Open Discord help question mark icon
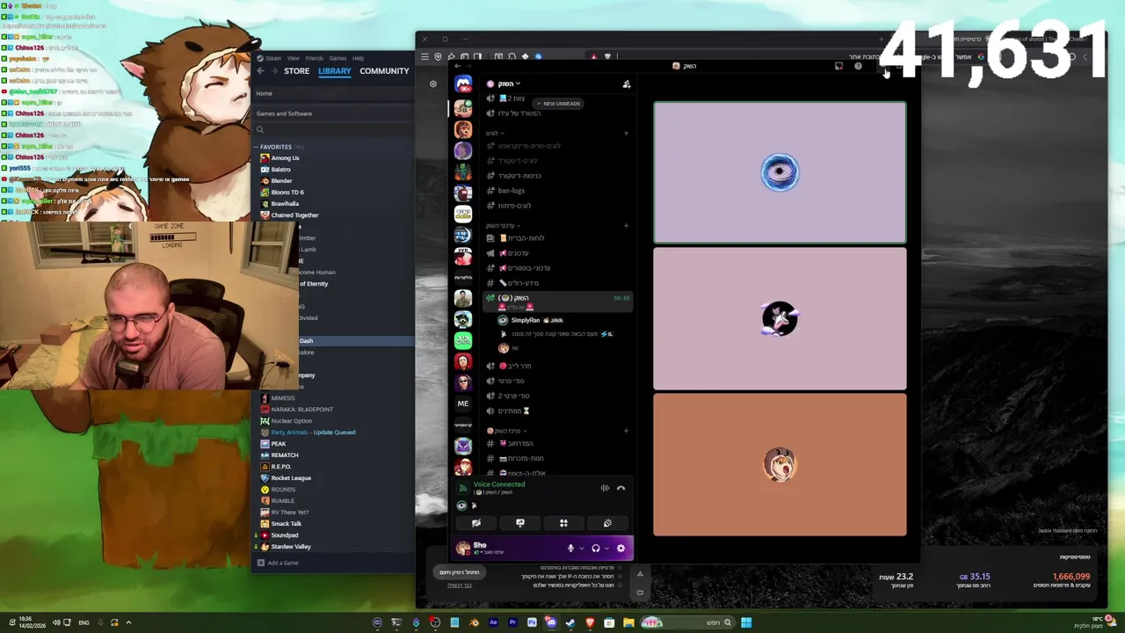Image resolution: width=1125 pixels, height=633 pixels. 858,66
